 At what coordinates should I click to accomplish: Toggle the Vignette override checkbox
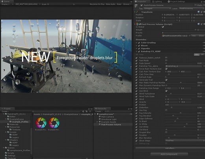pos(139,48)
